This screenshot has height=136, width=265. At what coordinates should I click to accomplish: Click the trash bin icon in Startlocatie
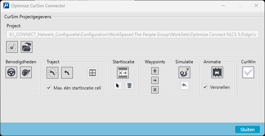point(129,85)
